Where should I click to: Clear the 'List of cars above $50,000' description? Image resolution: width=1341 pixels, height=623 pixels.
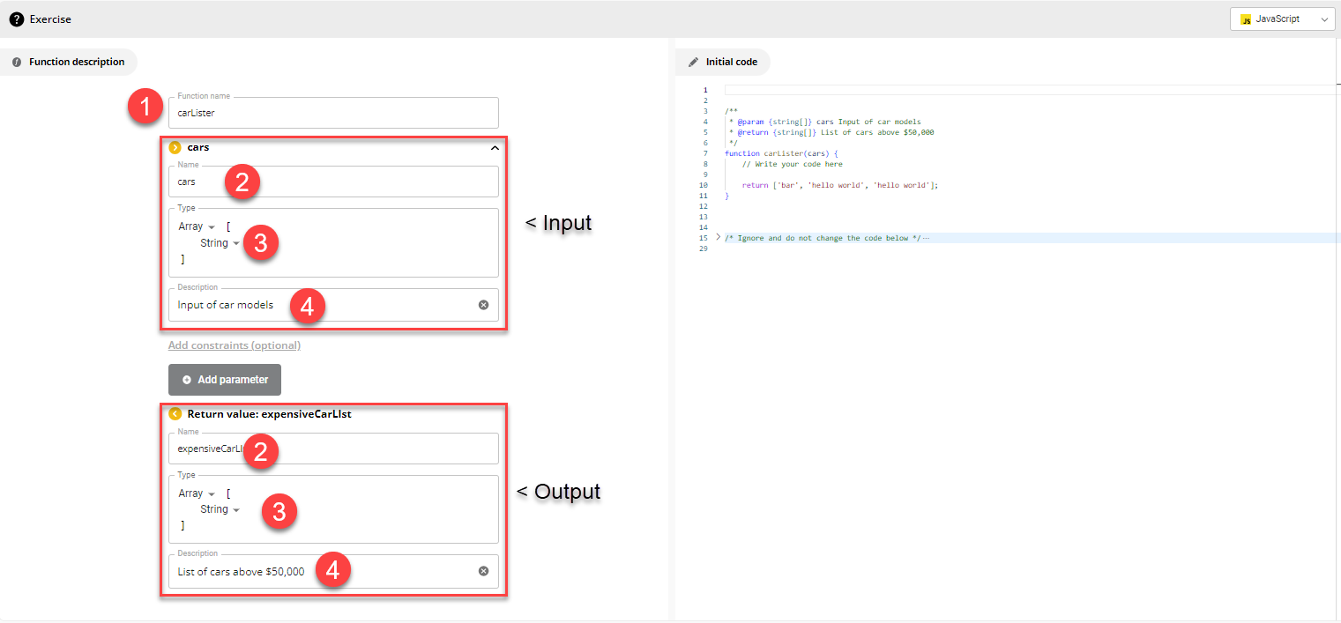(483, 571)
